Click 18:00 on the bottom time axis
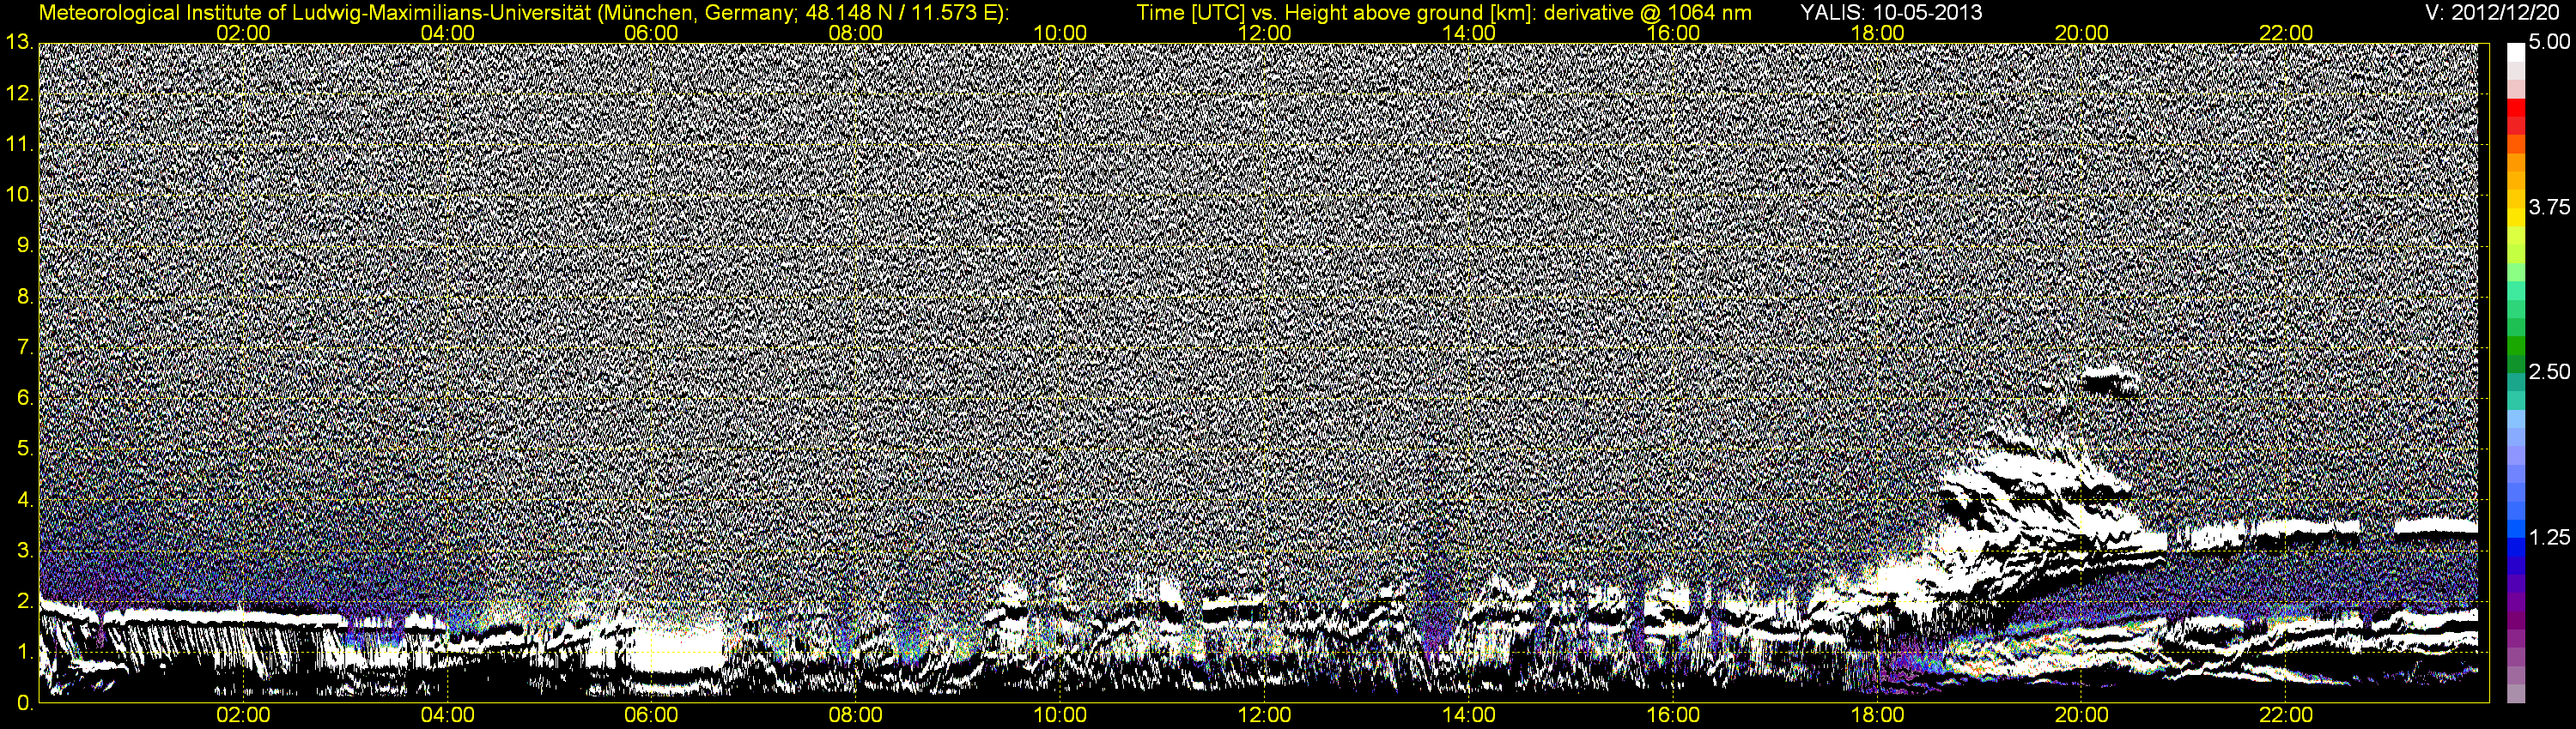The image size is (2576, 729). pyautogui.click(x=1877, y=716)
